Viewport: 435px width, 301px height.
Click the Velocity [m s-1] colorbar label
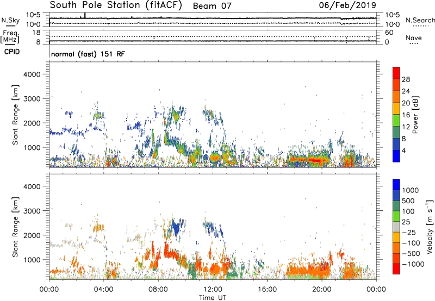click(430, 227)
